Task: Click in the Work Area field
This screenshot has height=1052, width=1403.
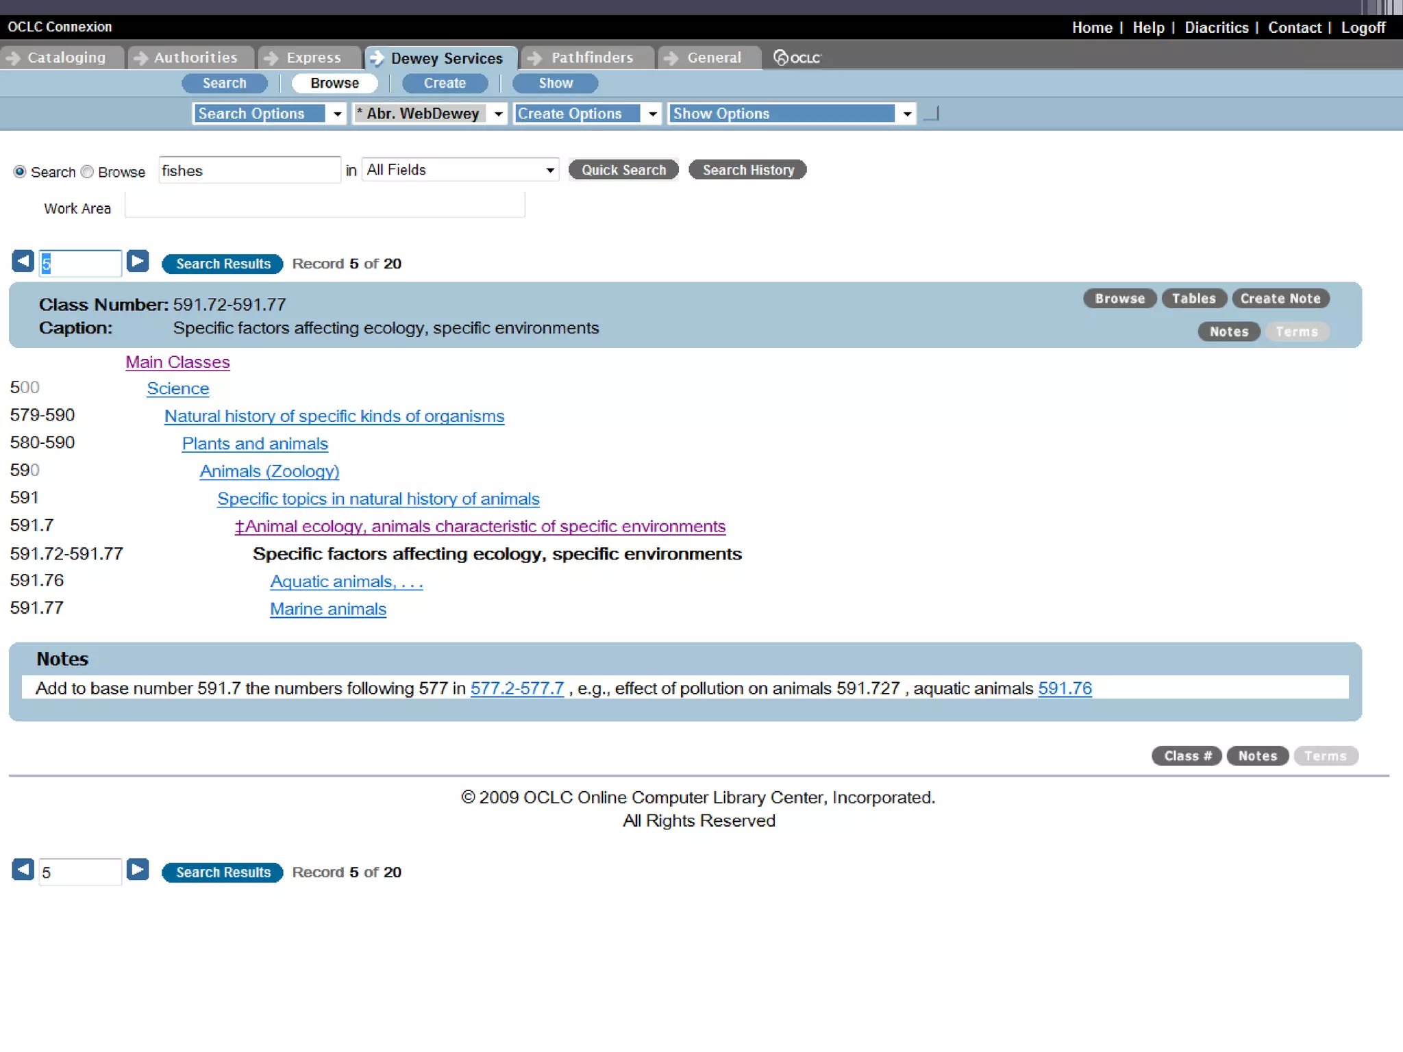Action: click(325, 205)
